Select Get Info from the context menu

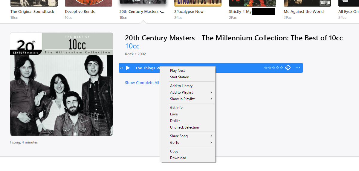tap(176, 108)
